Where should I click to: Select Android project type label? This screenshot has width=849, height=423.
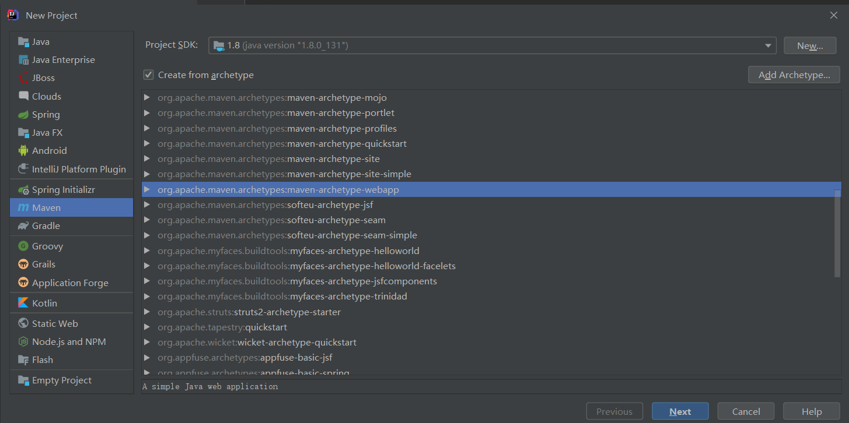[50, 150]
